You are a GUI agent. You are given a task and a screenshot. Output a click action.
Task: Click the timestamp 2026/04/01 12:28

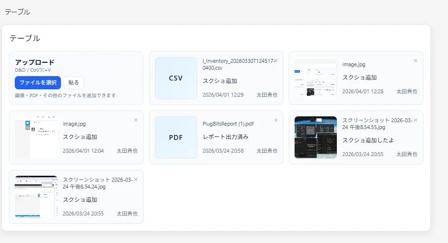[363, 91]
